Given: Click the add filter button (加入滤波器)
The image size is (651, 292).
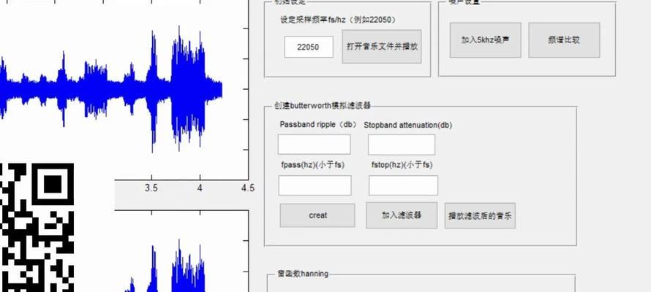Looking at the screenshot, I should click(x=402, y=215).
